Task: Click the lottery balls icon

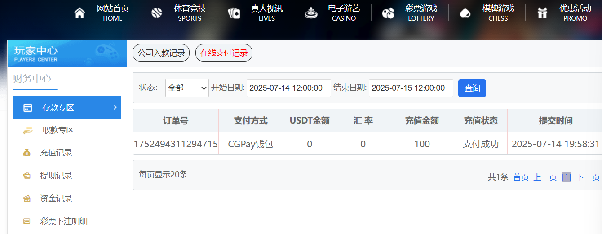Action: [x=388, y=13]
